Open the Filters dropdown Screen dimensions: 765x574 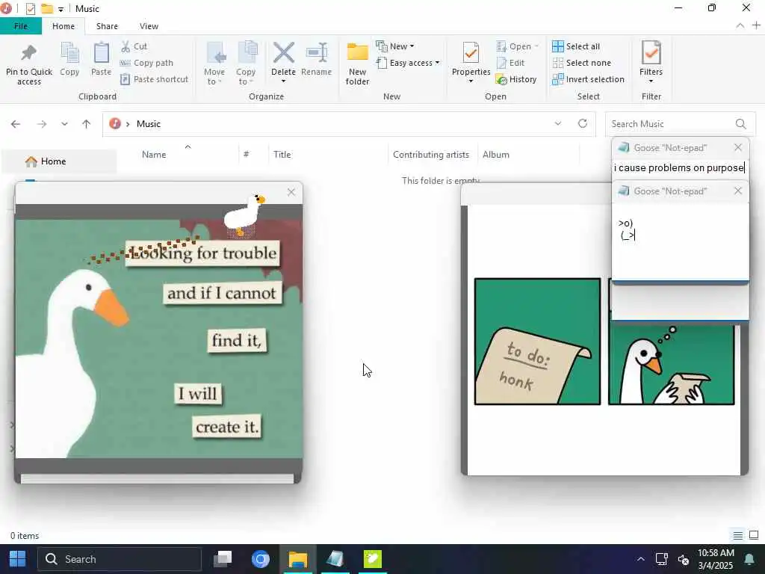[x=651, y=63]
